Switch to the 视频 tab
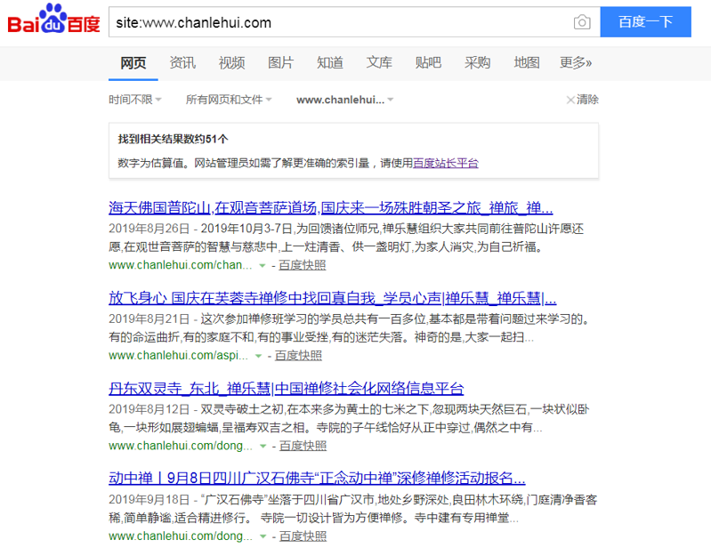Image resolution: width=711 pixels, height=556 pixels. [231, 62]
